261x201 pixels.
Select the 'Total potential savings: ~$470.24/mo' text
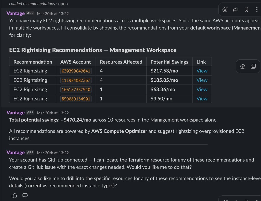point(50,120)
